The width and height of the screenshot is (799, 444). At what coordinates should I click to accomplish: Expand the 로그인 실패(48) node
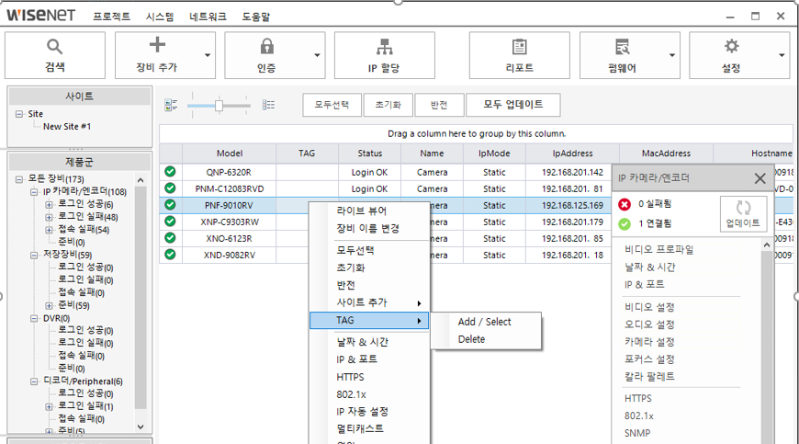[49, 217]
